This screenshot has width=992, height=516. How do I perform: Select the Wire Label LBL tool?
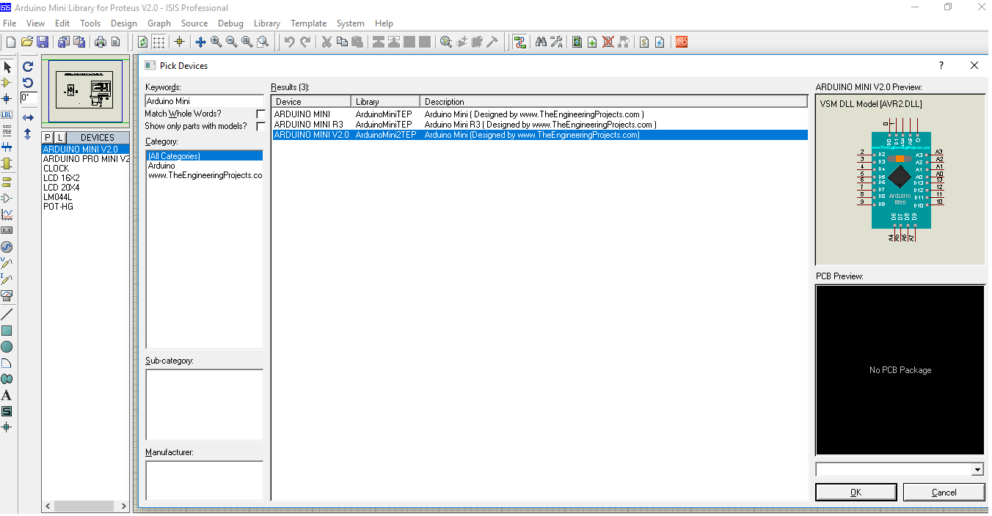pyautogui.click(x=7, y=115)
